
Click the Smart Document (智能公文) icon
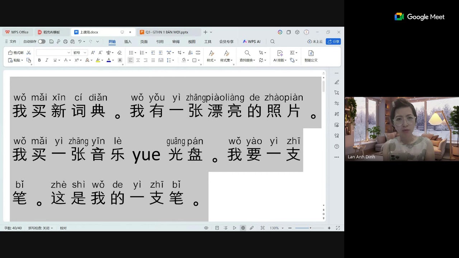(x=311, y=53)
